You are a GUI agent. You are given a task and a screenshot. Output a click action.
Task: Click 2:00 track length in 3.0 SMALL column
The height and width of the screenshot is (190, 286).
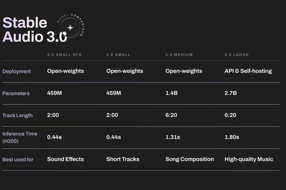(x=112, y=115)
